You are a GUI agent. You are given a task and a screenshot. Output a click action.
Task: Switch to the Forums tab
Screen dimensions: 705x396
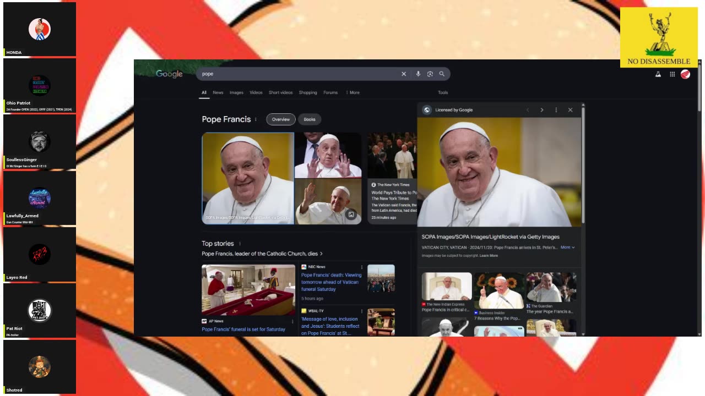pos(330,92)
